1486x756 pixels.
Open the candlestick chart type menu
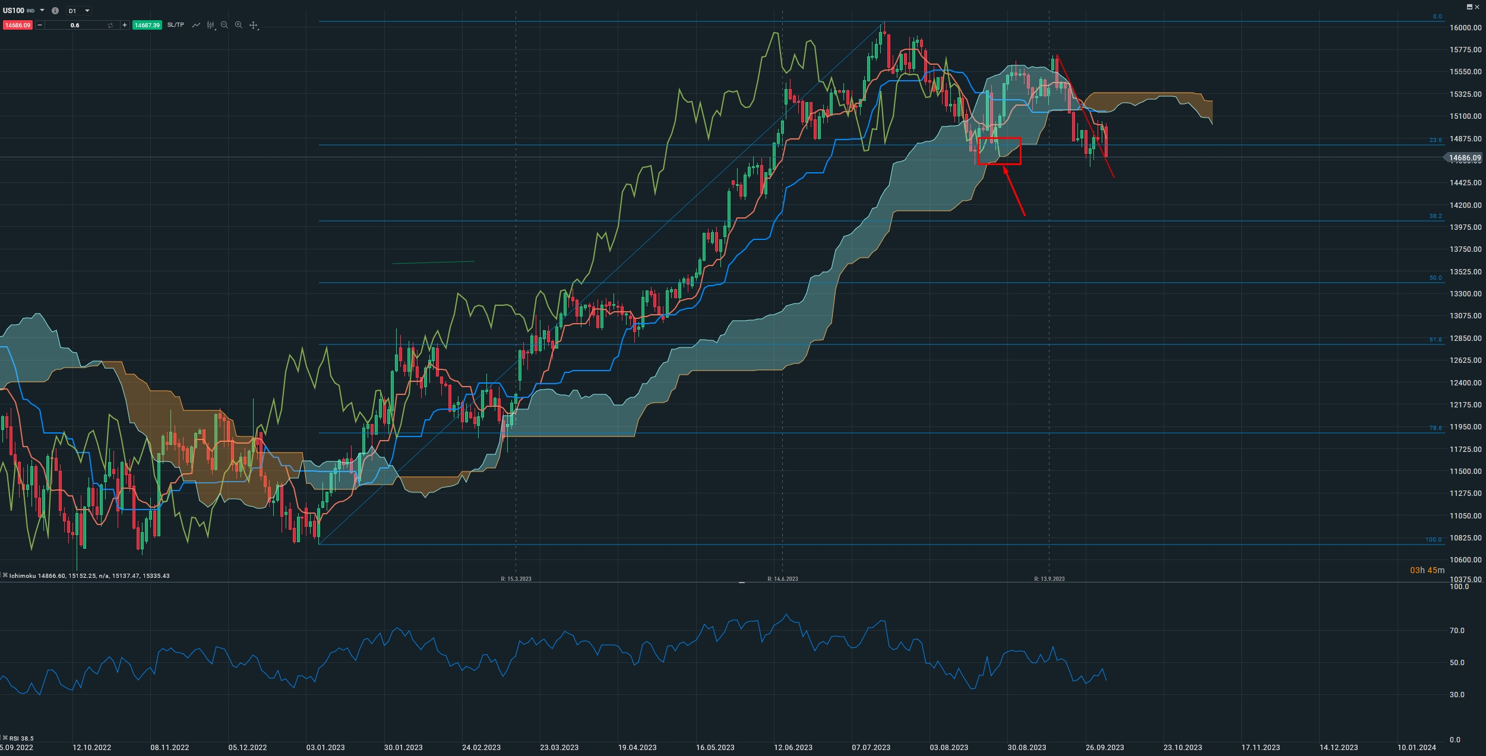(210, 25)
